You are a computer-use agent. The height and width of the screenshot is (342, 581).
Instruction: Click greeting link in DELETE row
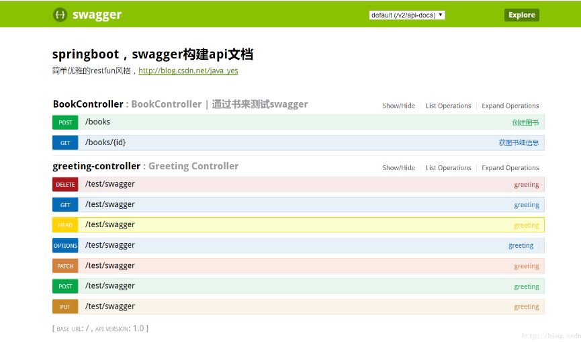527,185
